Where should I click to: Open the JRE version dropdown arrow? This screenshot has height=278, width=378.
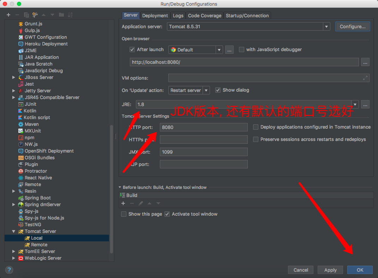click(x=355, y=104)
